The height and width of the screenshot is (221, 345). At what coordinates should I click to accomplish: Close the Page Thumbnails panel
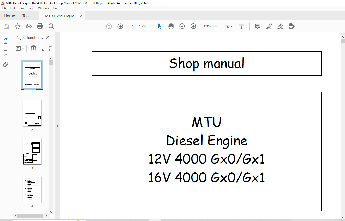(x=47, y=37)
